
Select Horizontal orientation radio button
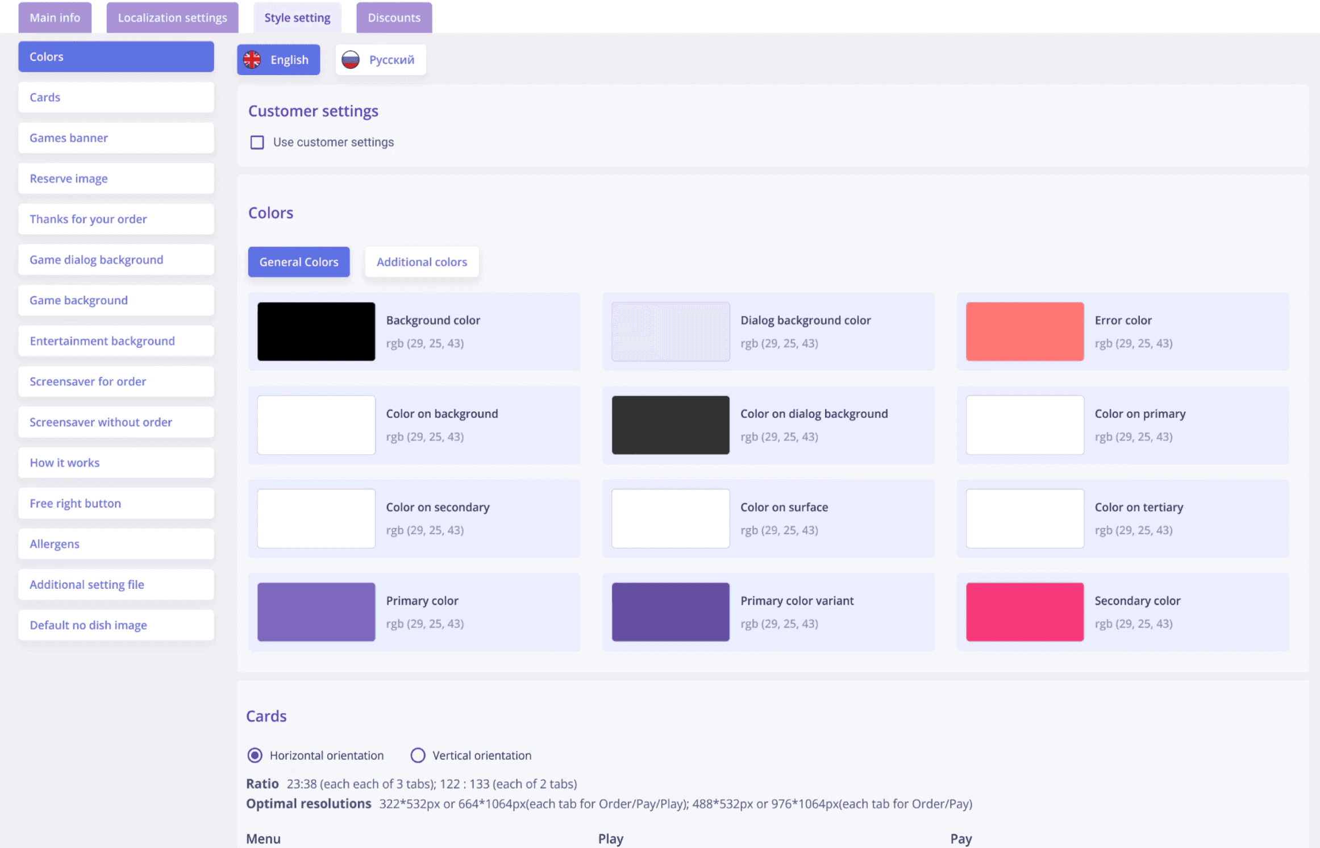coord(255,755)
